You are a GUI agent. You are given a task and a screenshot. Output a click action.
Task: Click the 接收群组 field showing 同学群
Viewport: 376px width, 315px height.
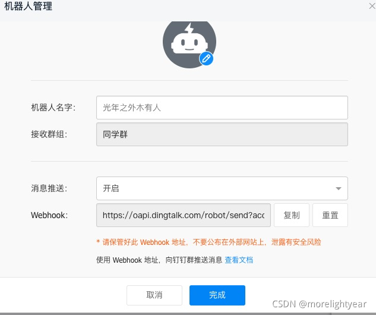pos(222,134)
